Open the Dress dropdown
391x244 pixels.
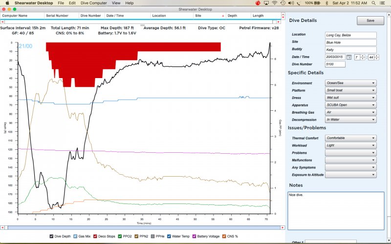pos(350,98)
